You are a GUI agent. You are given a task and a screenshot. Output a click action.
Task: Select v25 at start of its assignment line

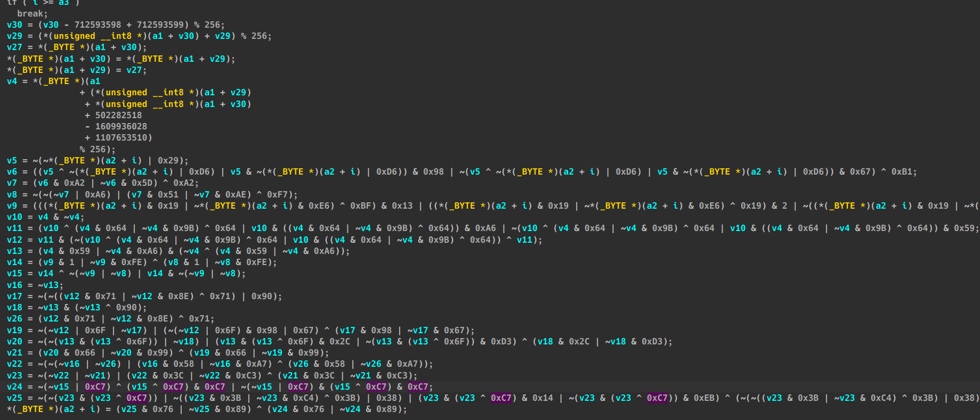14,398
